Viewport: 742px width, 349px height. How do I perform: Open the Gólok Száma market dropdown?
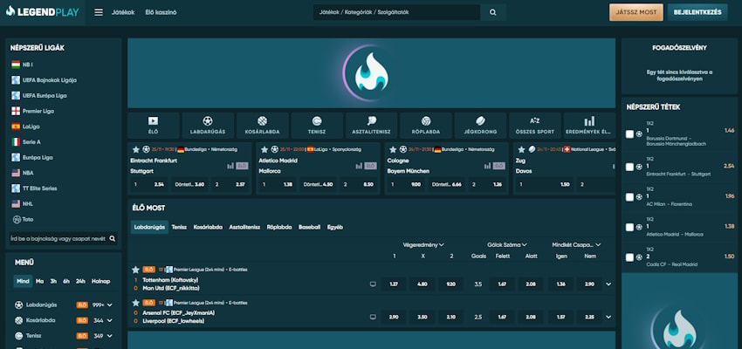[x=507, y=245]
